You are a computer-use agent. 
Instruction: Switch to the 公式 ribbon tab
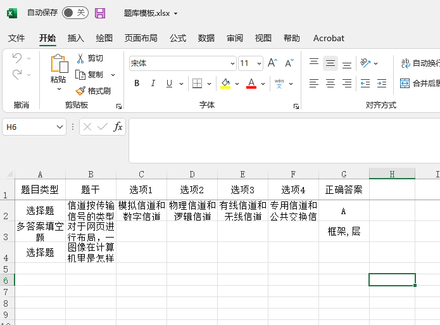coord(178,38)
